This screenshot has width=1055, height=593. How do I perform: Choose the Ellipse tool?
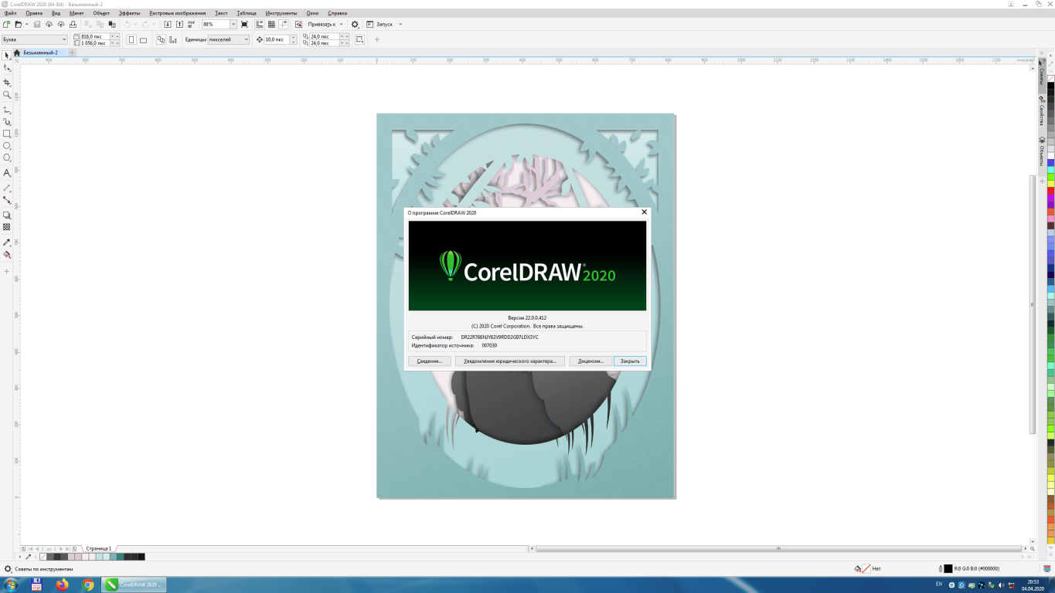[7, 146]
